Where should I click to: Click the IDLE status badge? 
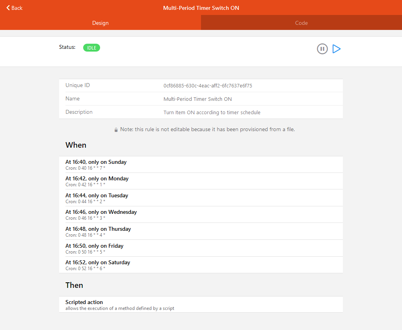(91, 48)
